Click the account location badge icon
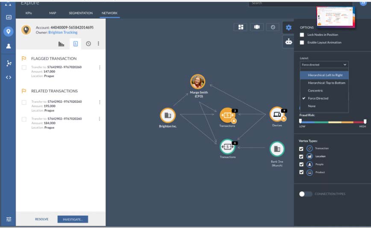 click(x=26, y=30)
